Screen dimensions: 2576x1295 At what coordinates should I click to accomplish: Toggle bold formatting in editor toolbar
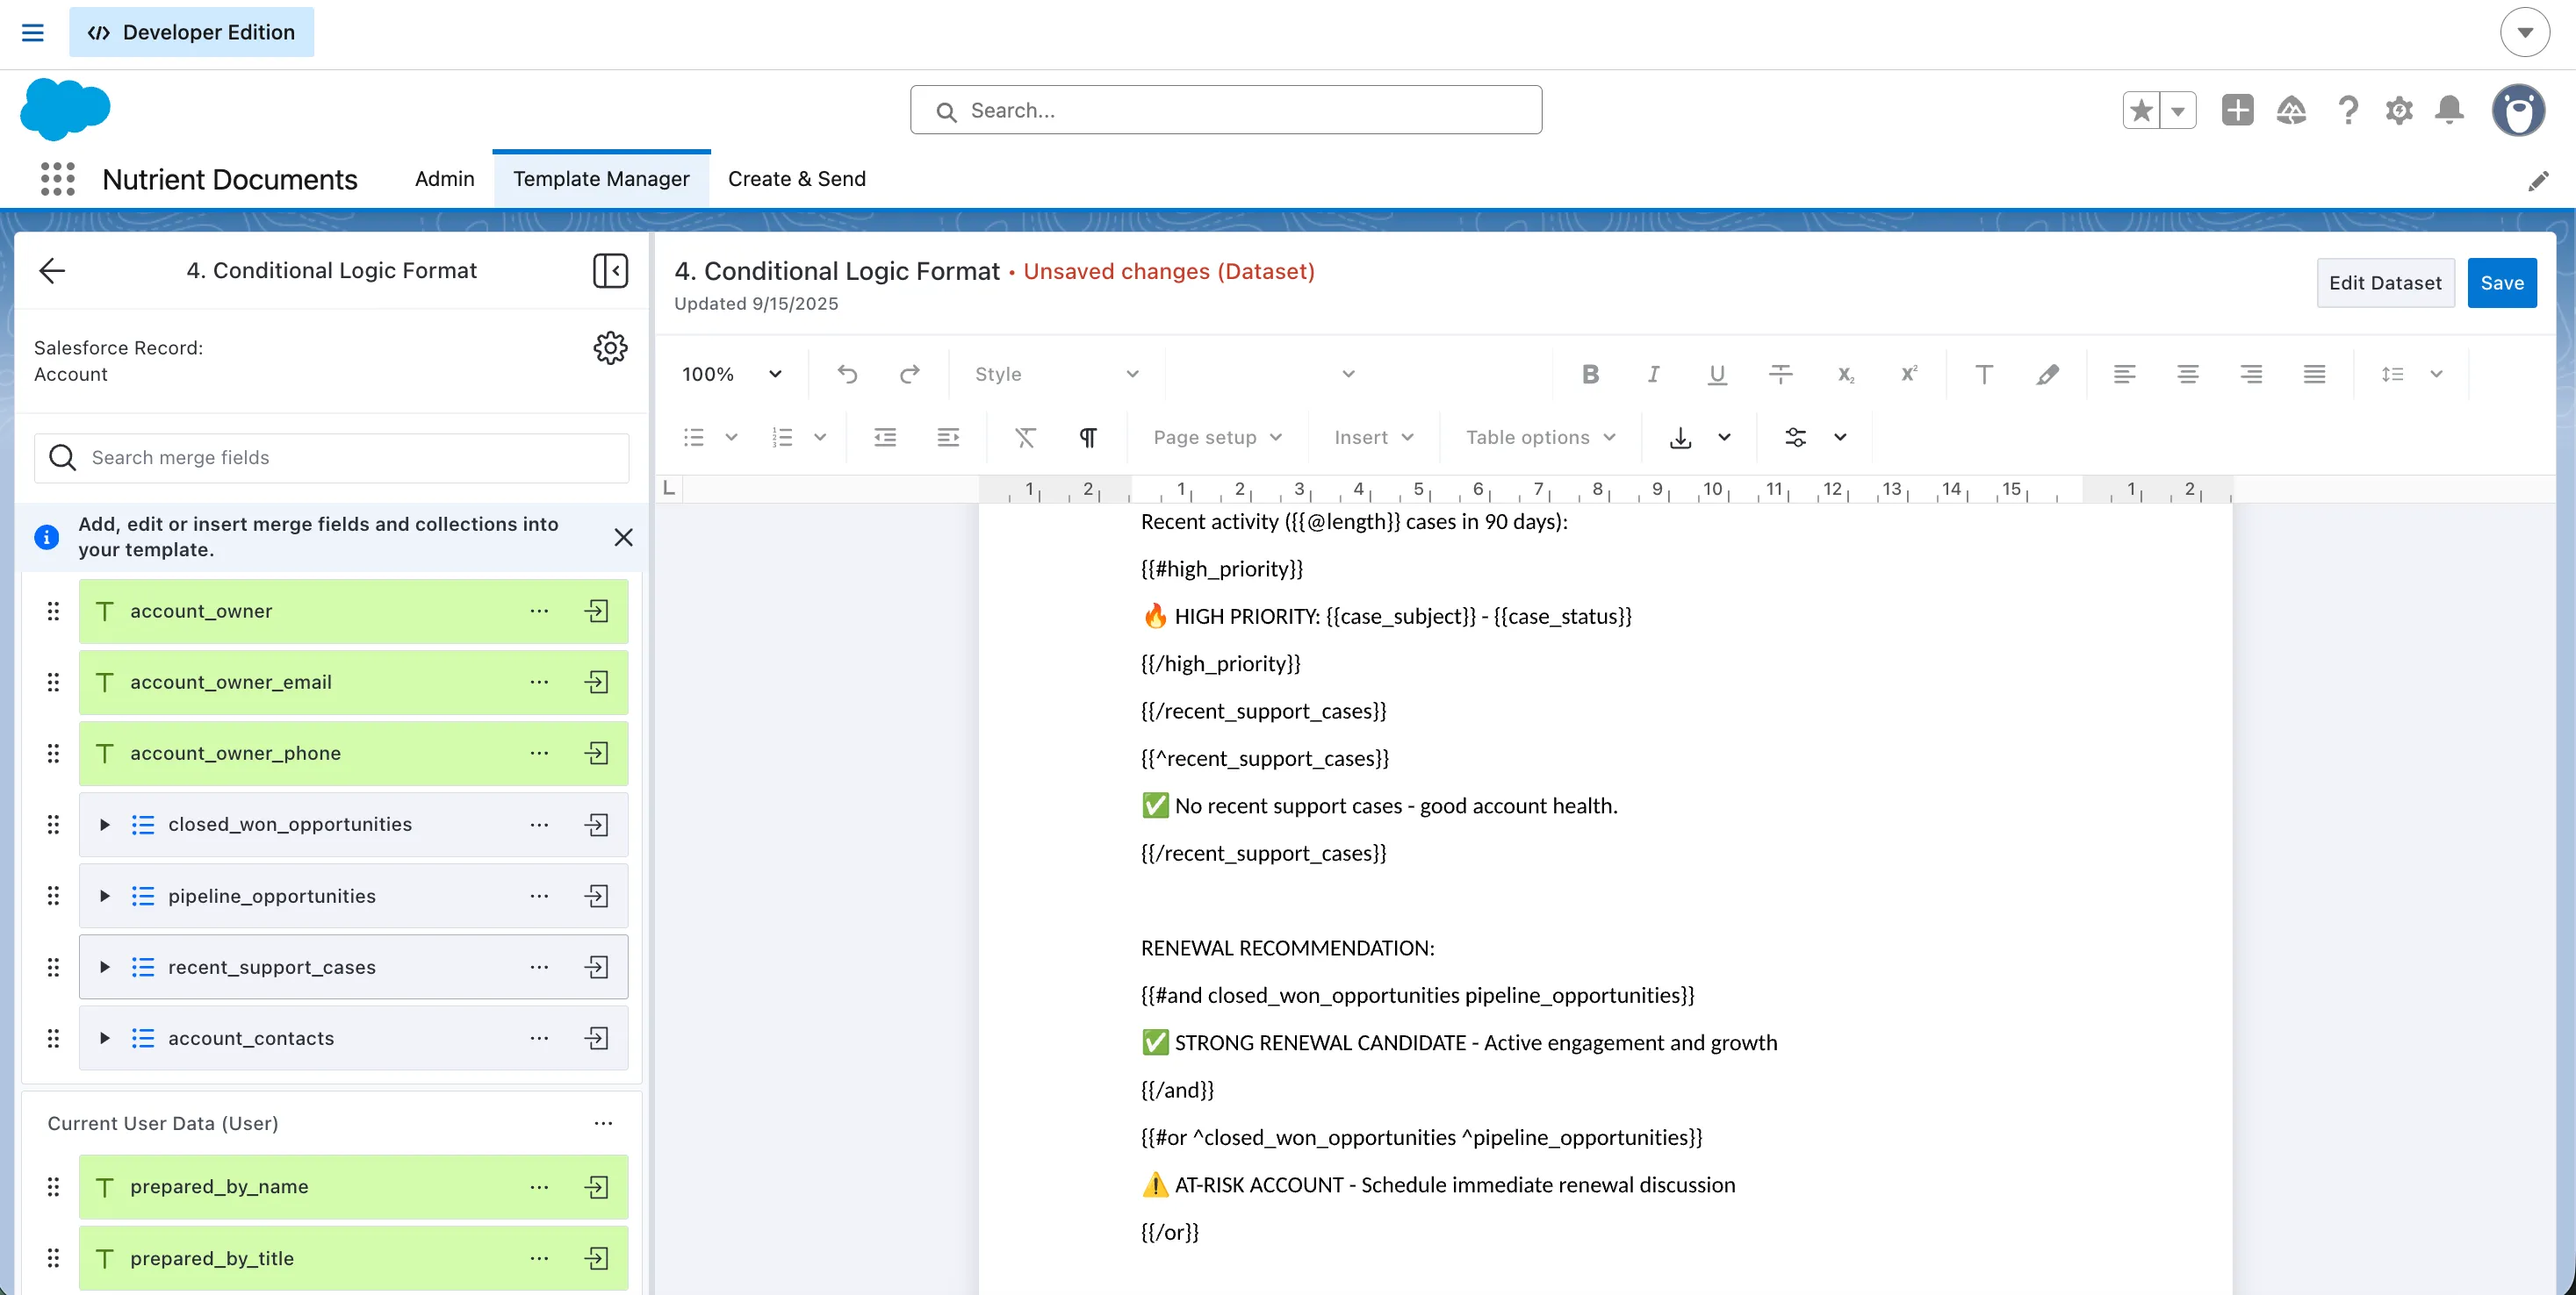tap(1590, 374)
